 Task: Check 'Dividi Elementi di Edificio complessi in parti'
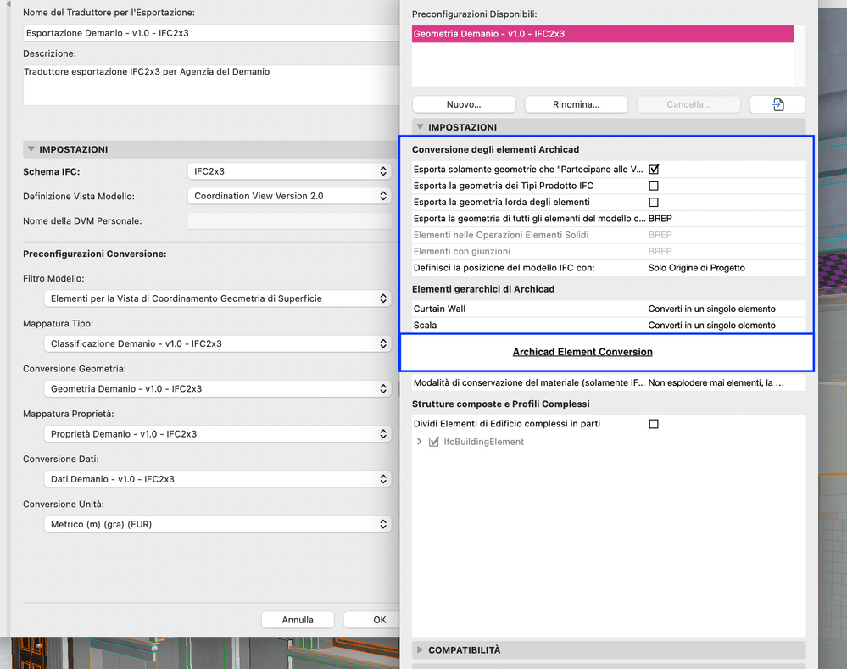click(x=654, y=424)
